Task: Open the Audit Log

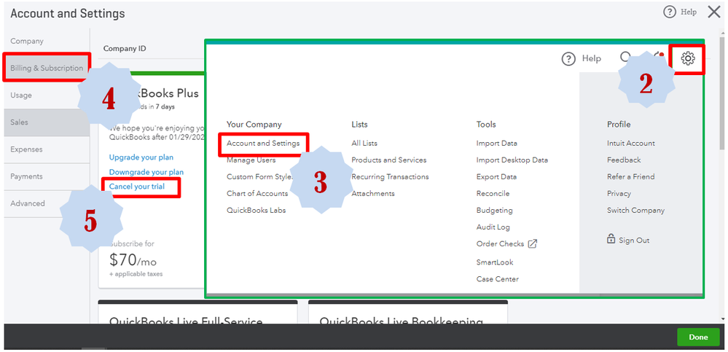Action: coord(493,227)
